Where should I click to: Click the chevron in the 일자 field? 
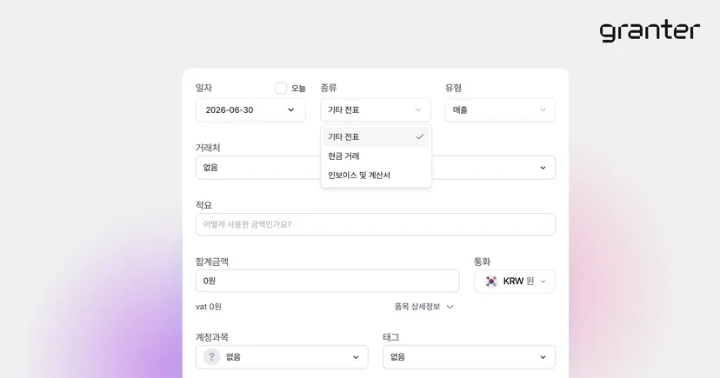click(x=290, y=110)
